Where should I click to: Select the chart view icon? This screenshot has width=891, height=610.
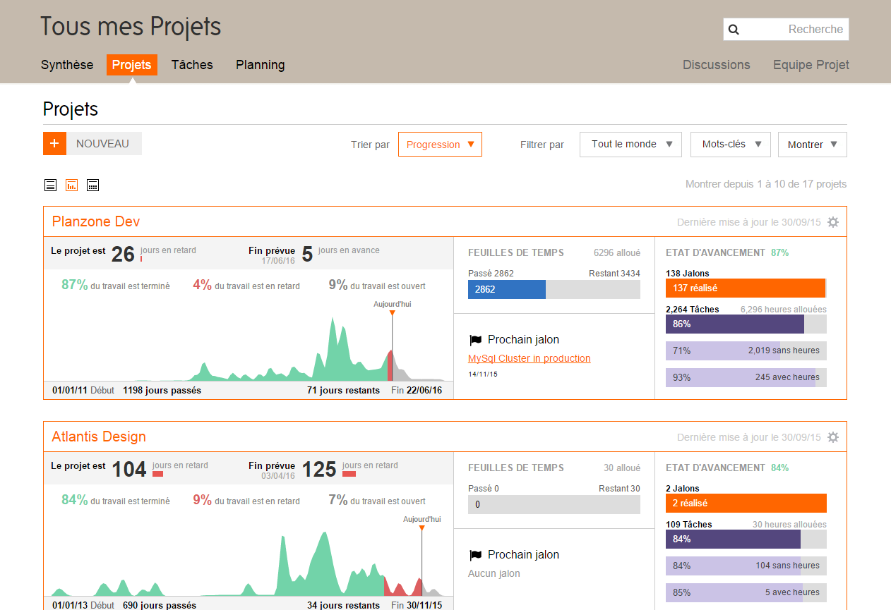[x=71, y=185]
